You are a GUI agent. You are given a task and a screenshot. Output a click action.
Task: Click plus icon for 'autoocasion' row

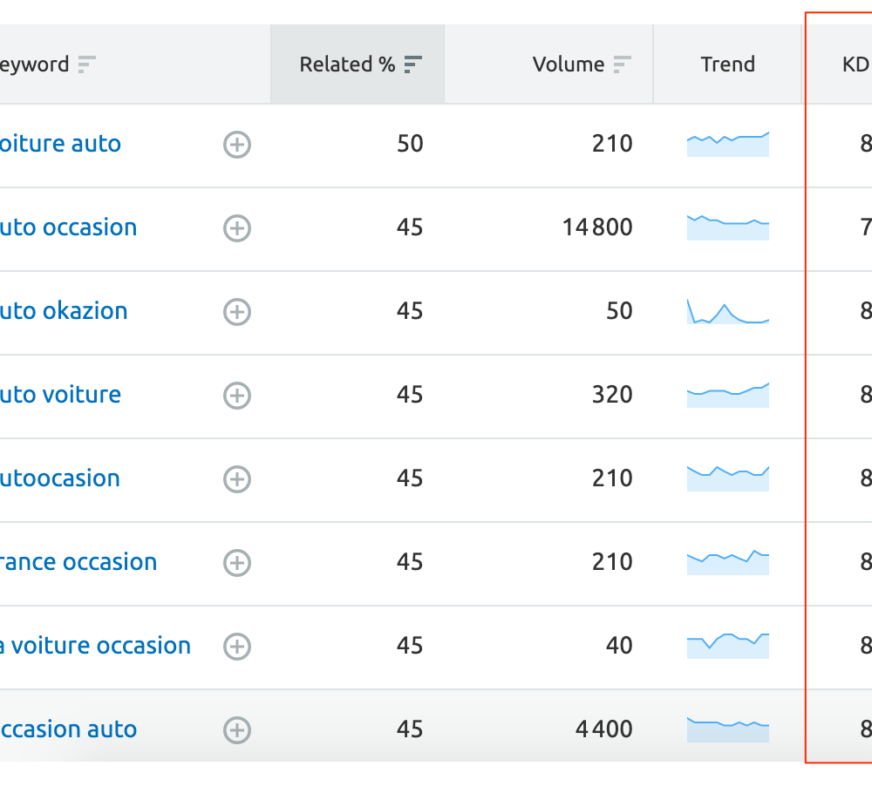pos(237,479)
